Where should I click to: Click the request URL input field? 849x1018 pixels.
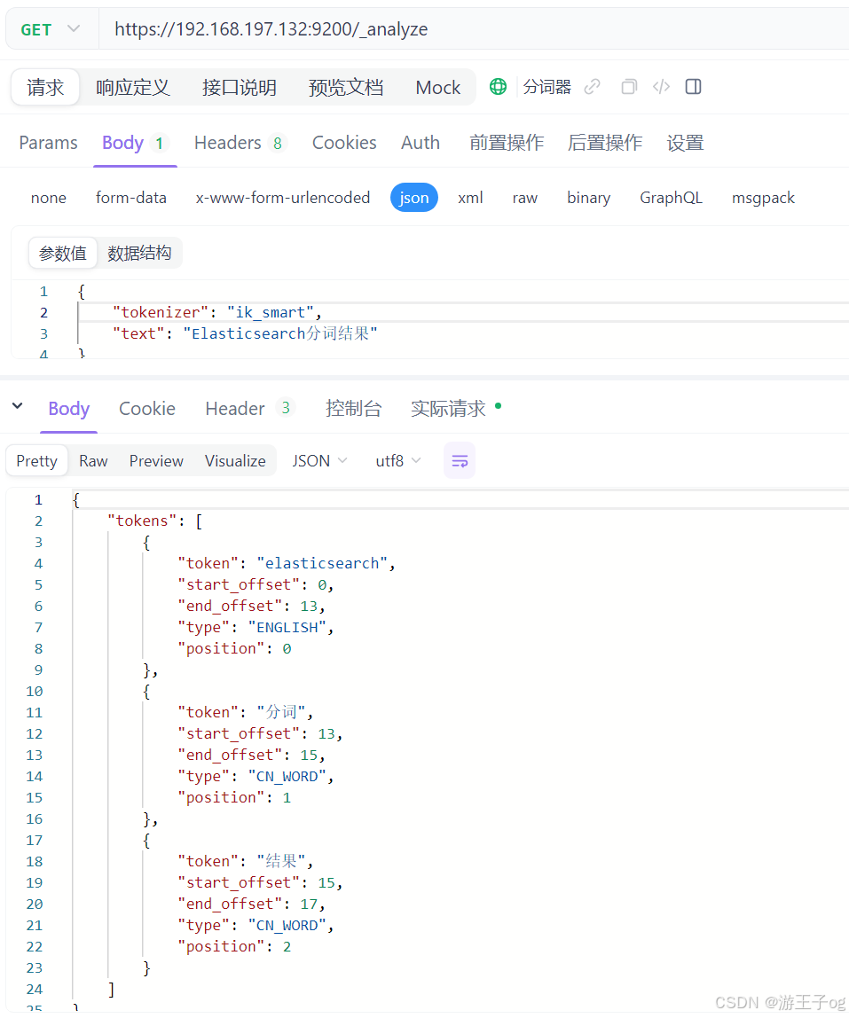click(355, 28)
